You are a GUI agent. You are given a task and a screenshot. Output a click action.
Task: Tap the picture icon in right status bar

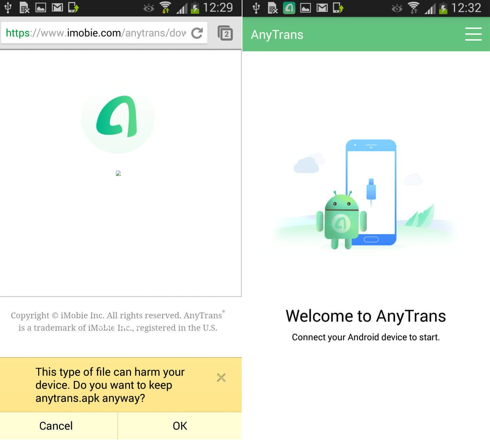(x=306, y=8)
